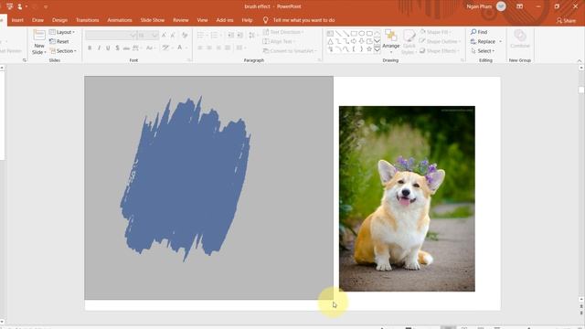Open the Shape Effects dropdown
Viewport: 585px width, 329px height.
point(440,51)
